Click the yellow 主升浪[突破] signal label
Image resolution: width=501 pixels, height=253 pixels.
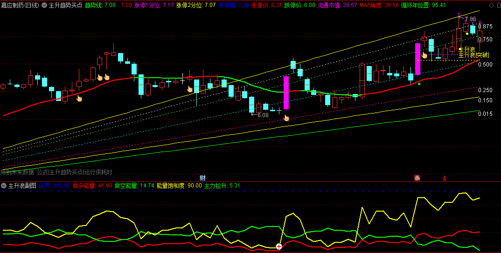pos(474,55)
